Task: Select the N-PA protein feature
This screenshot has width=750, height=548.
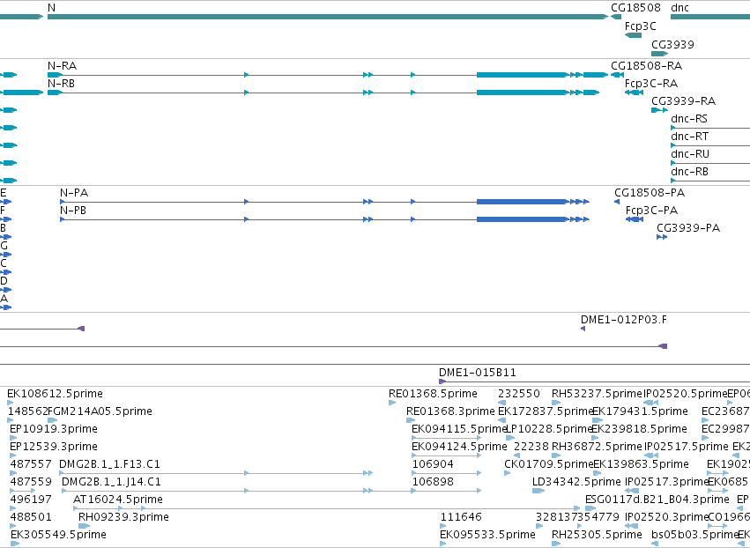Action: point(325,202)
